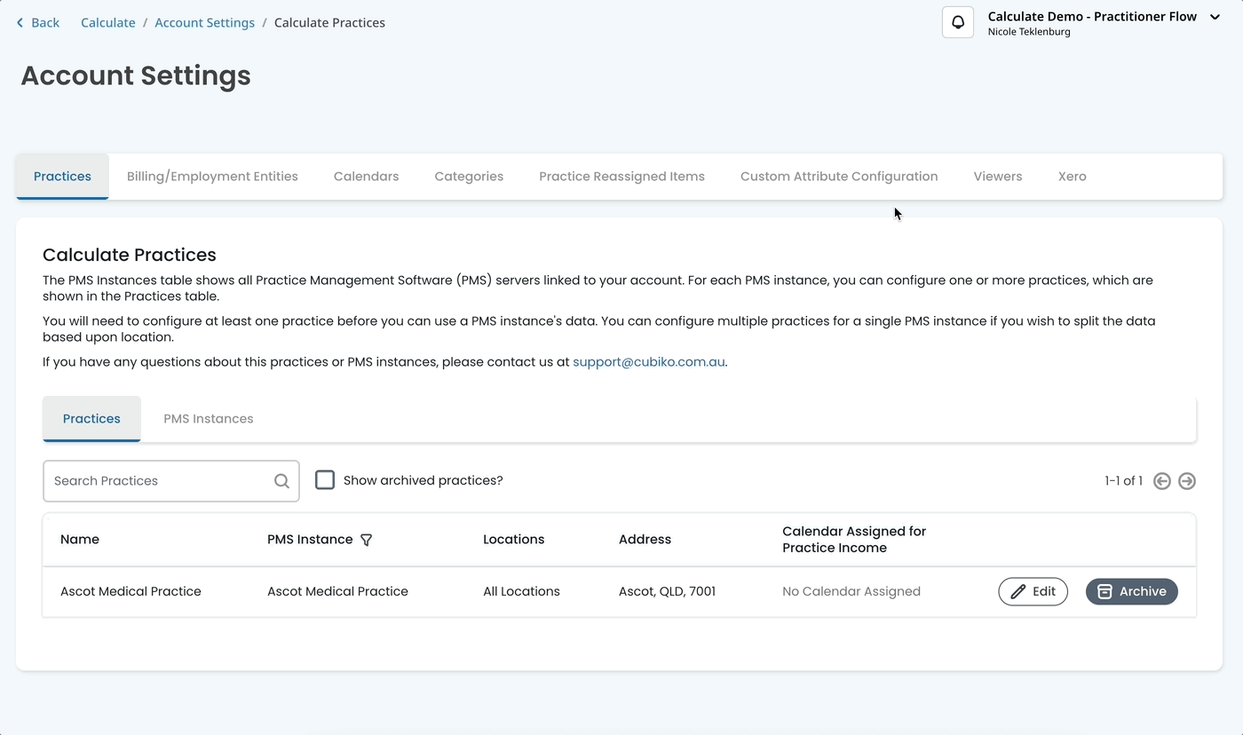The width and height of the screenshot is (1243, 735).
Task: Switch to PMS Instances sub-tab
Action: tap(209, 419)
